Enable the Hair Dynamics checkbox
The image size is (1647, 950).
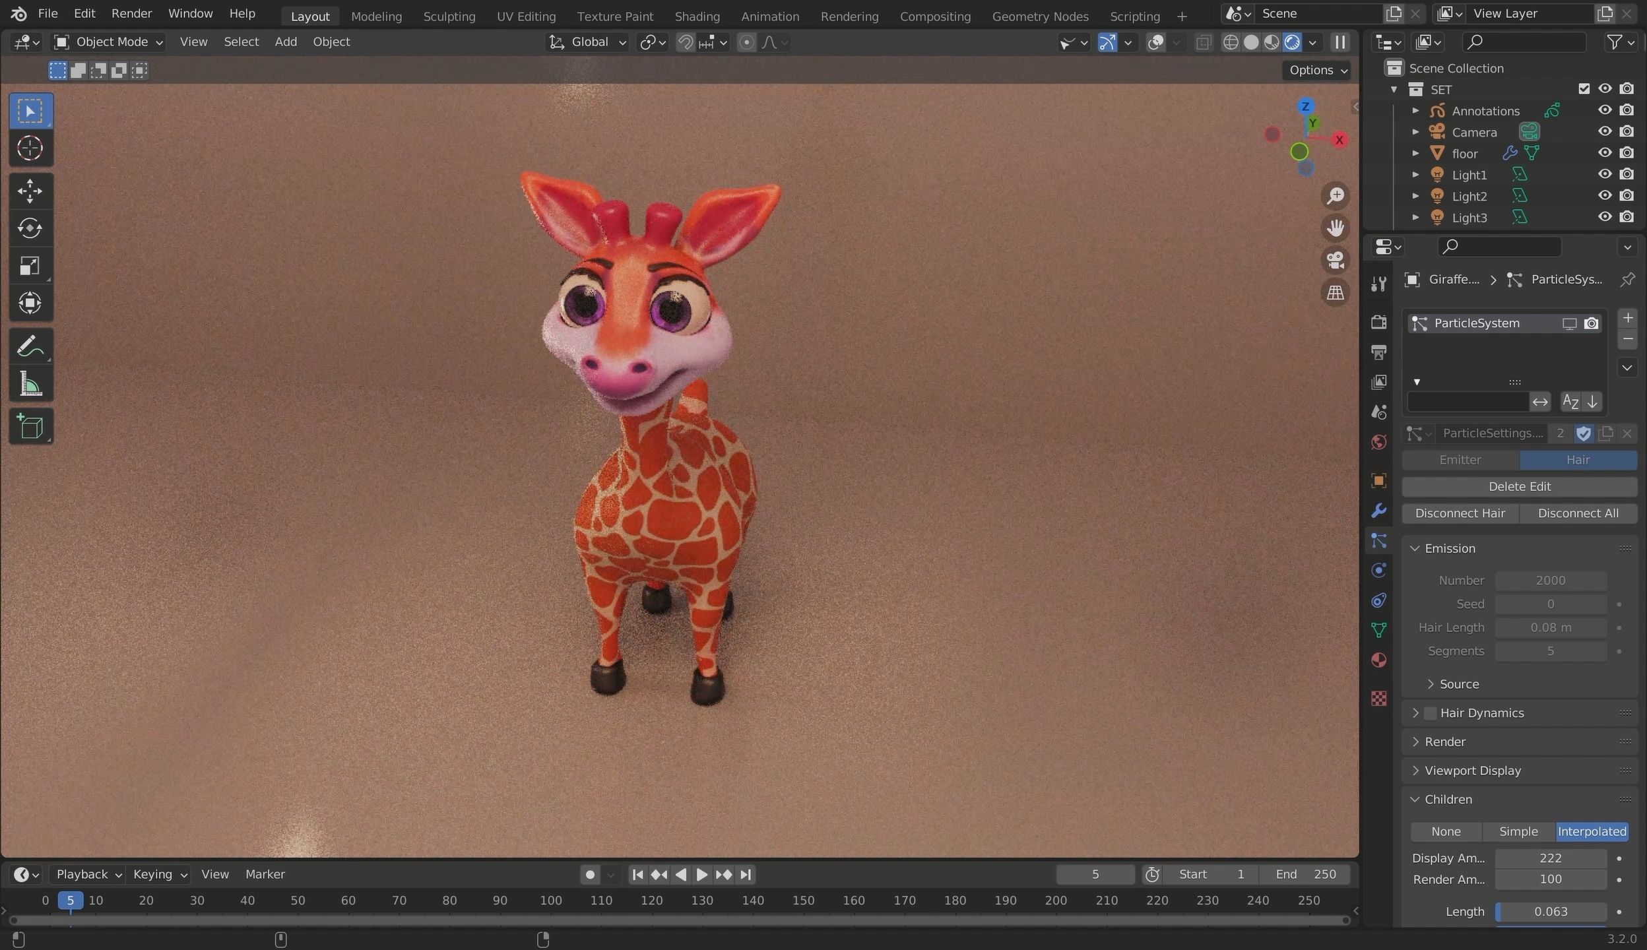point(1430,713)
